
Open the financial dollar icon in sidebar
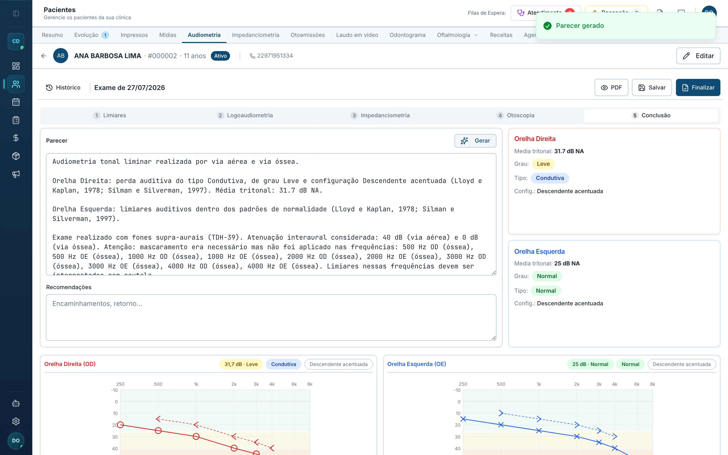(x=16, y=138)
